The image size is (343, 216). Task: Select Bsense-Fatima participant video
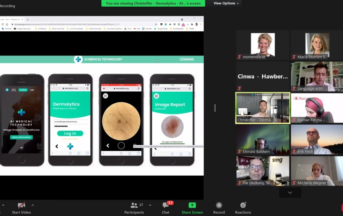click(317, 108)
